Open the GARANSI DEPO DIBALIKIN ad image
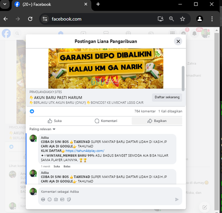This screenshot has height=213, width=222. 106,68
